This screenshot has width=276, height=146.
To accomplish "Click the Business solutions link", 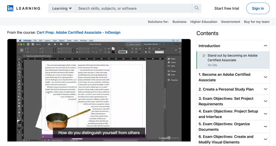I will pos(179,22).
